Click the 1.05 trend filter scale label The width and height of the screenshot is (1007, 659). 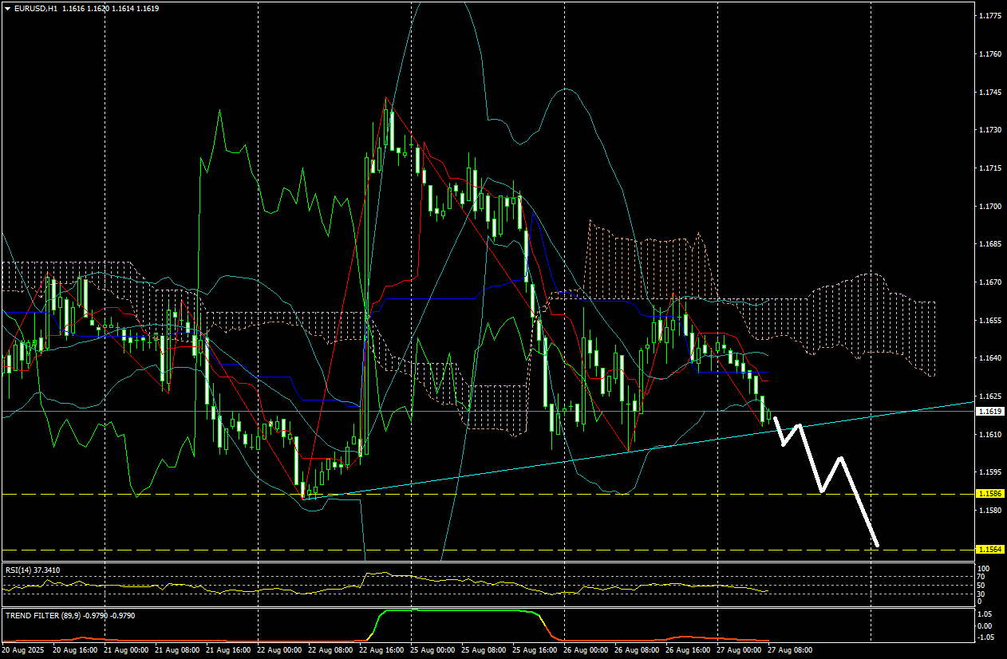point(986,614)
